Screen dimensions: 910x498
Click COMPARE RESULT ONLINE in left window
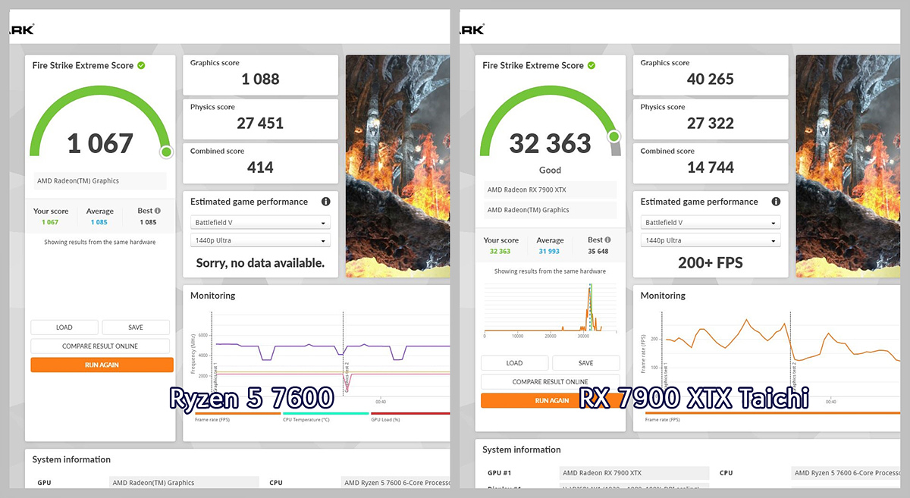[x=100, y=346]
